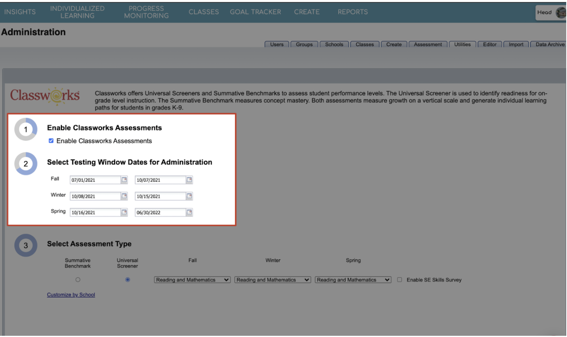Open calendar picker for Winter start date

click(124, 196)
